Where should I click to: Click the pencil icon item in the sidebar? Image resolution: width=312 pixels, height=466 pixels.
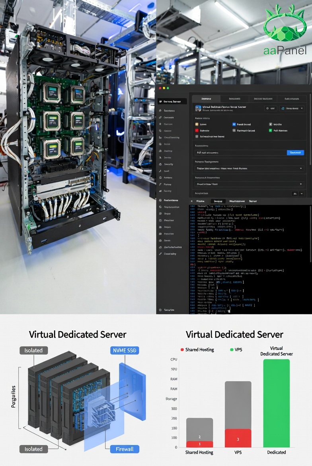pos(168,254)
